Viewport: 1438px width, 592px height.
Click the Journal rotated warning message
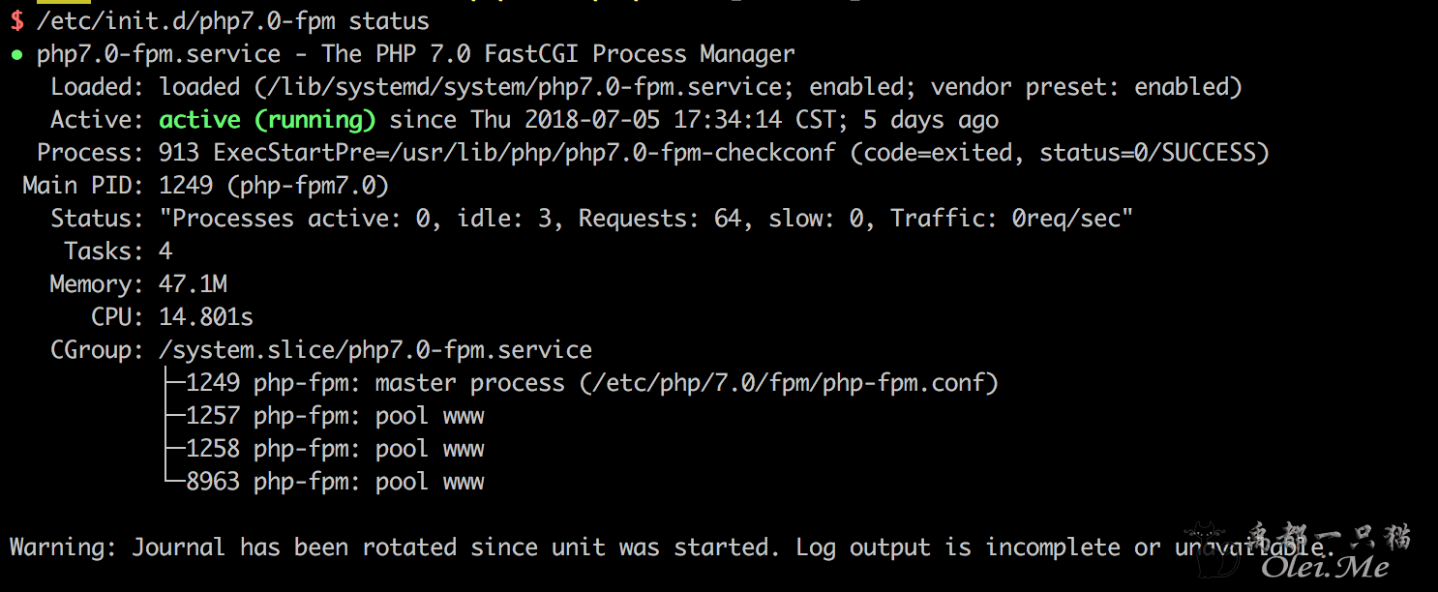tap(581, 548)
